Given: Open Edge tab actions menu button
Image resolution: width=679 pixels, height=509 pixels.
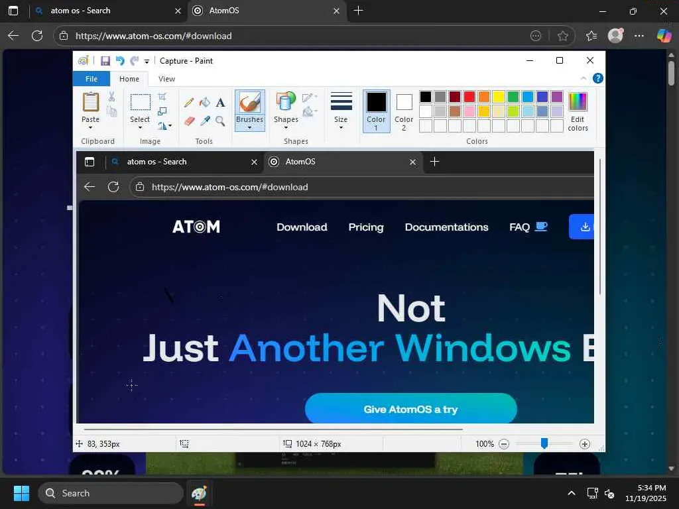Looking at the screenshot, I should pyautogui.click(x=13, y=11).
